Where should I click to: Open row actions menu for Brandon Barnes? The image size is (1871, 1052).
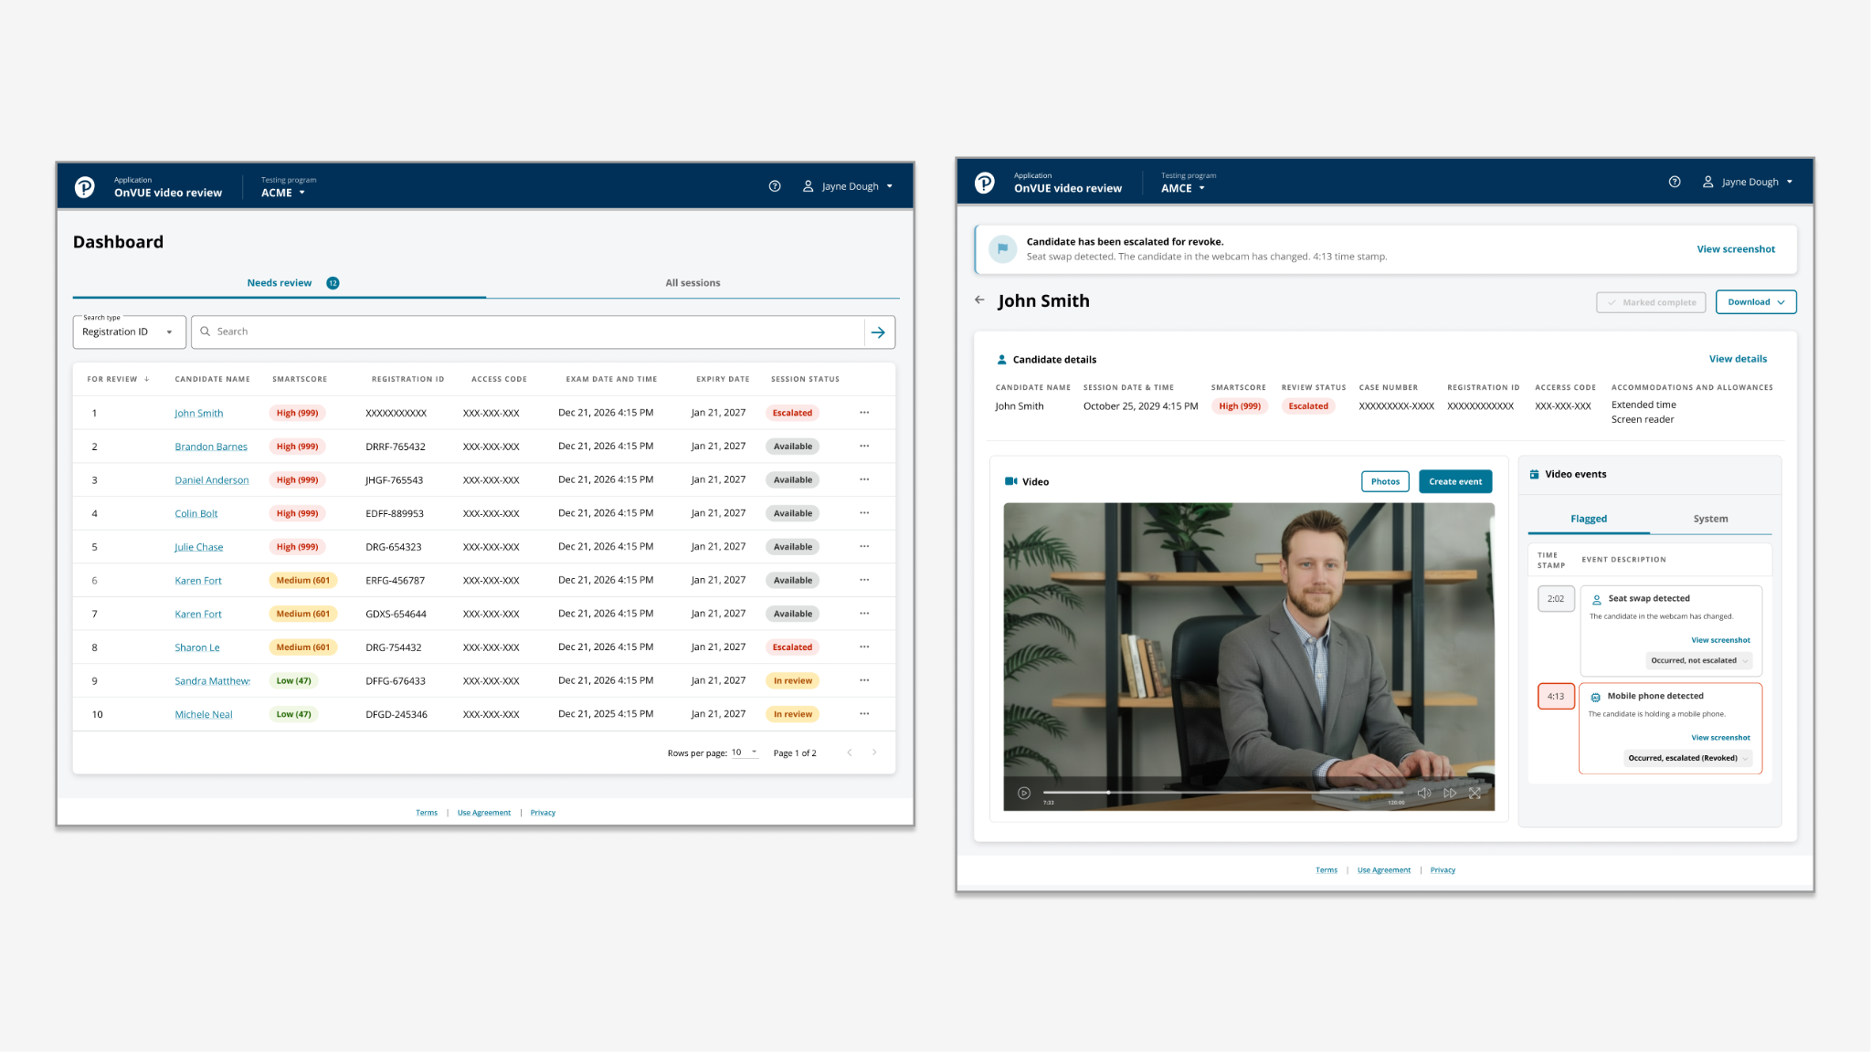click(x=864, y=447)
